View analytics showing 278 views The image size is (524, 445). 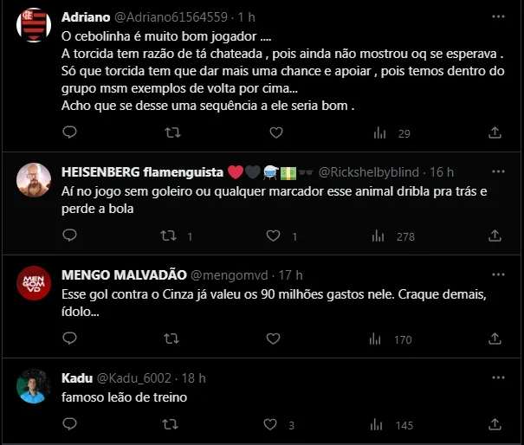pos(394,235)
